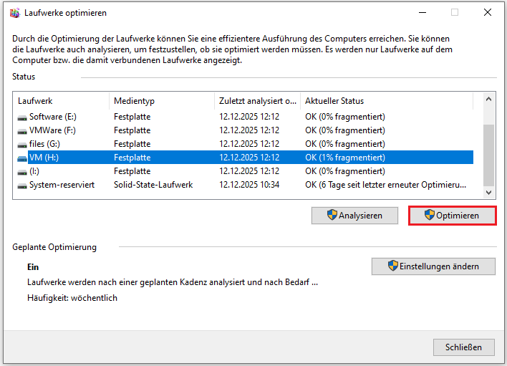Click the Analysieren button
This screenshot has width=507, height=366.
click(x=354, y=216)
